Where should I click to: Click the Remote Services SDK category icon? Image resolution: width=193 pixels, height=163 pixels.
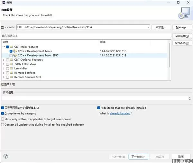point(12,77)
